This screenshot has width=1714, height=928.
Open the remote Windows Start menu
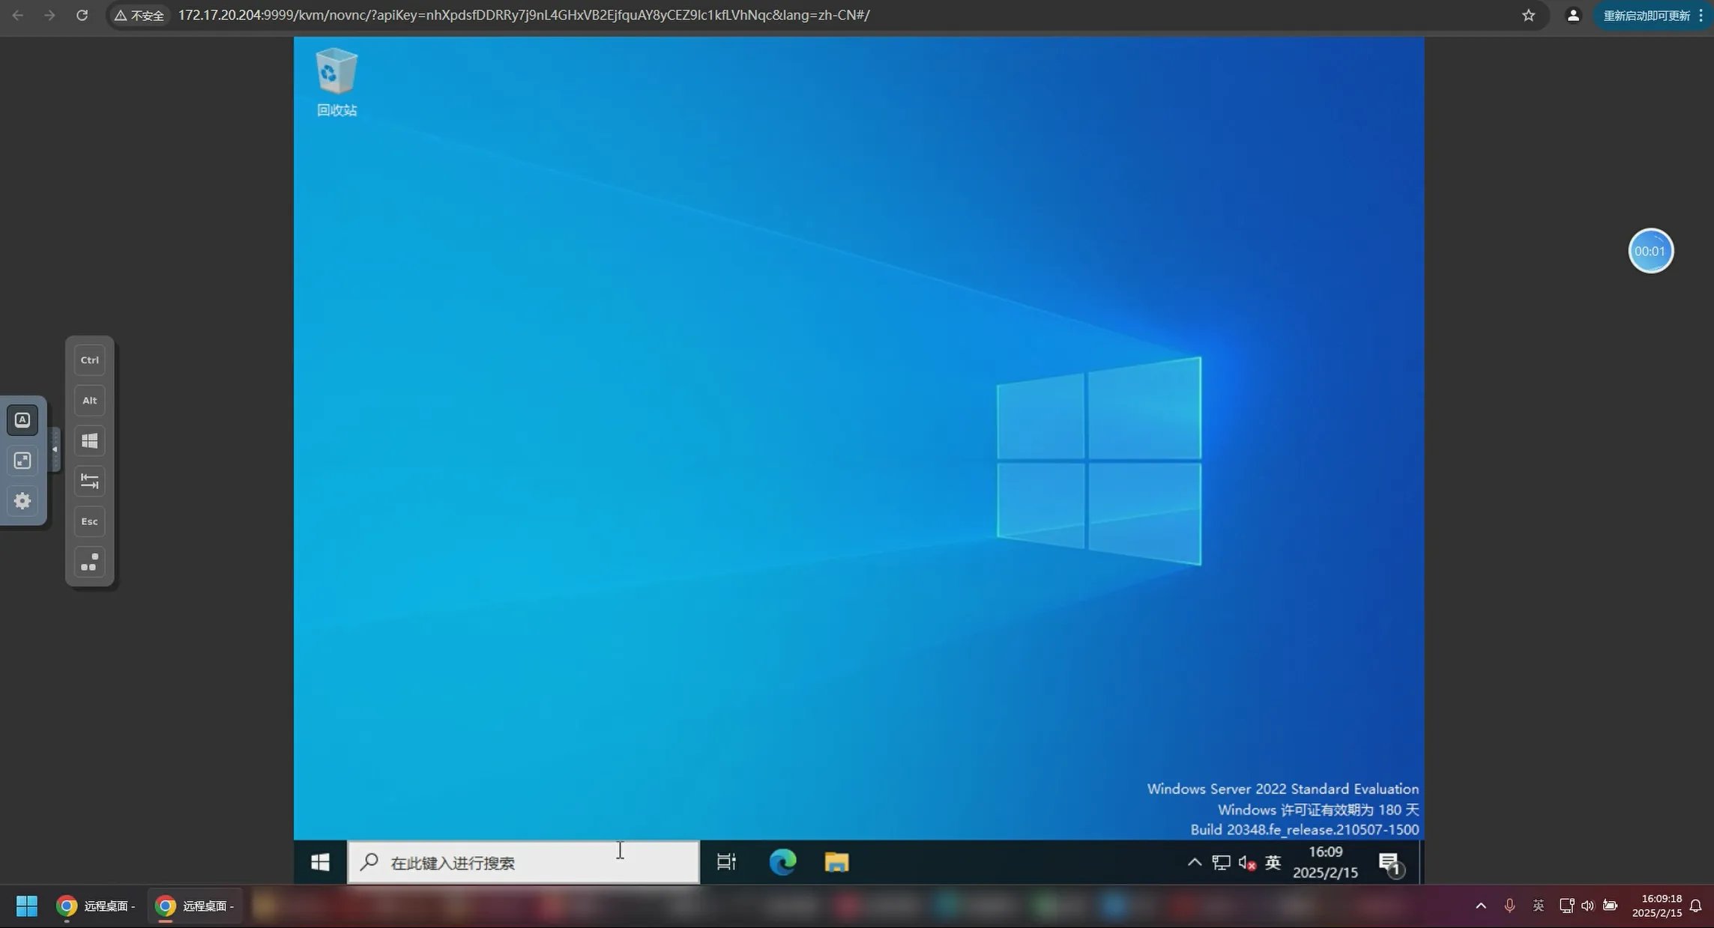point(320,862)
